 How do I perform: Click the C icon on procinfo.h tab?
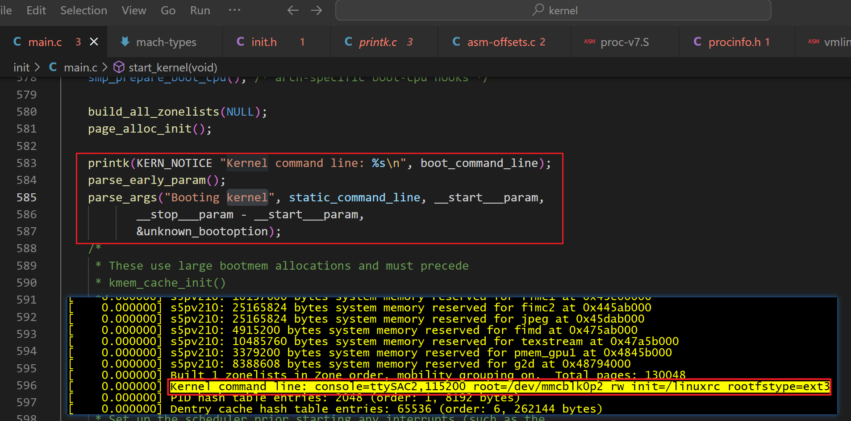697,42
